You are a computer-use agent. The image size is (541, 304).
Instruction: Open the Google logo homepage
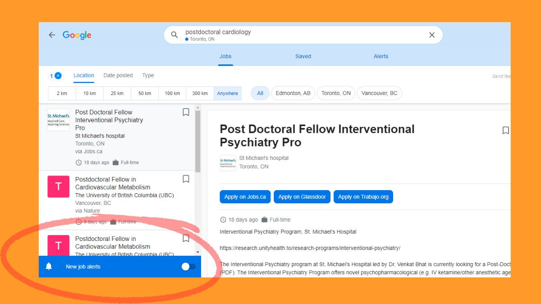coord(77,35)
